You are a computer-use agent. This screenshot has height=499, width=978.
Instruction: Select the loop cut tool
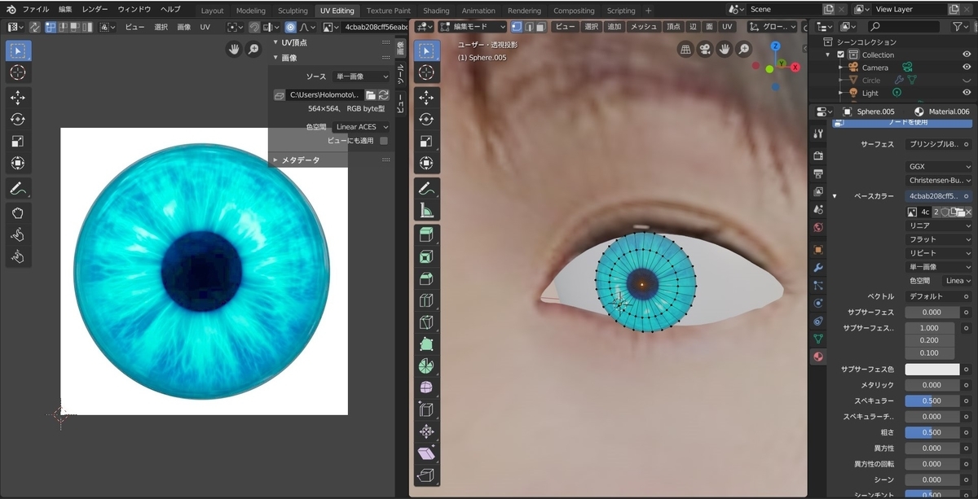point(426,300)
